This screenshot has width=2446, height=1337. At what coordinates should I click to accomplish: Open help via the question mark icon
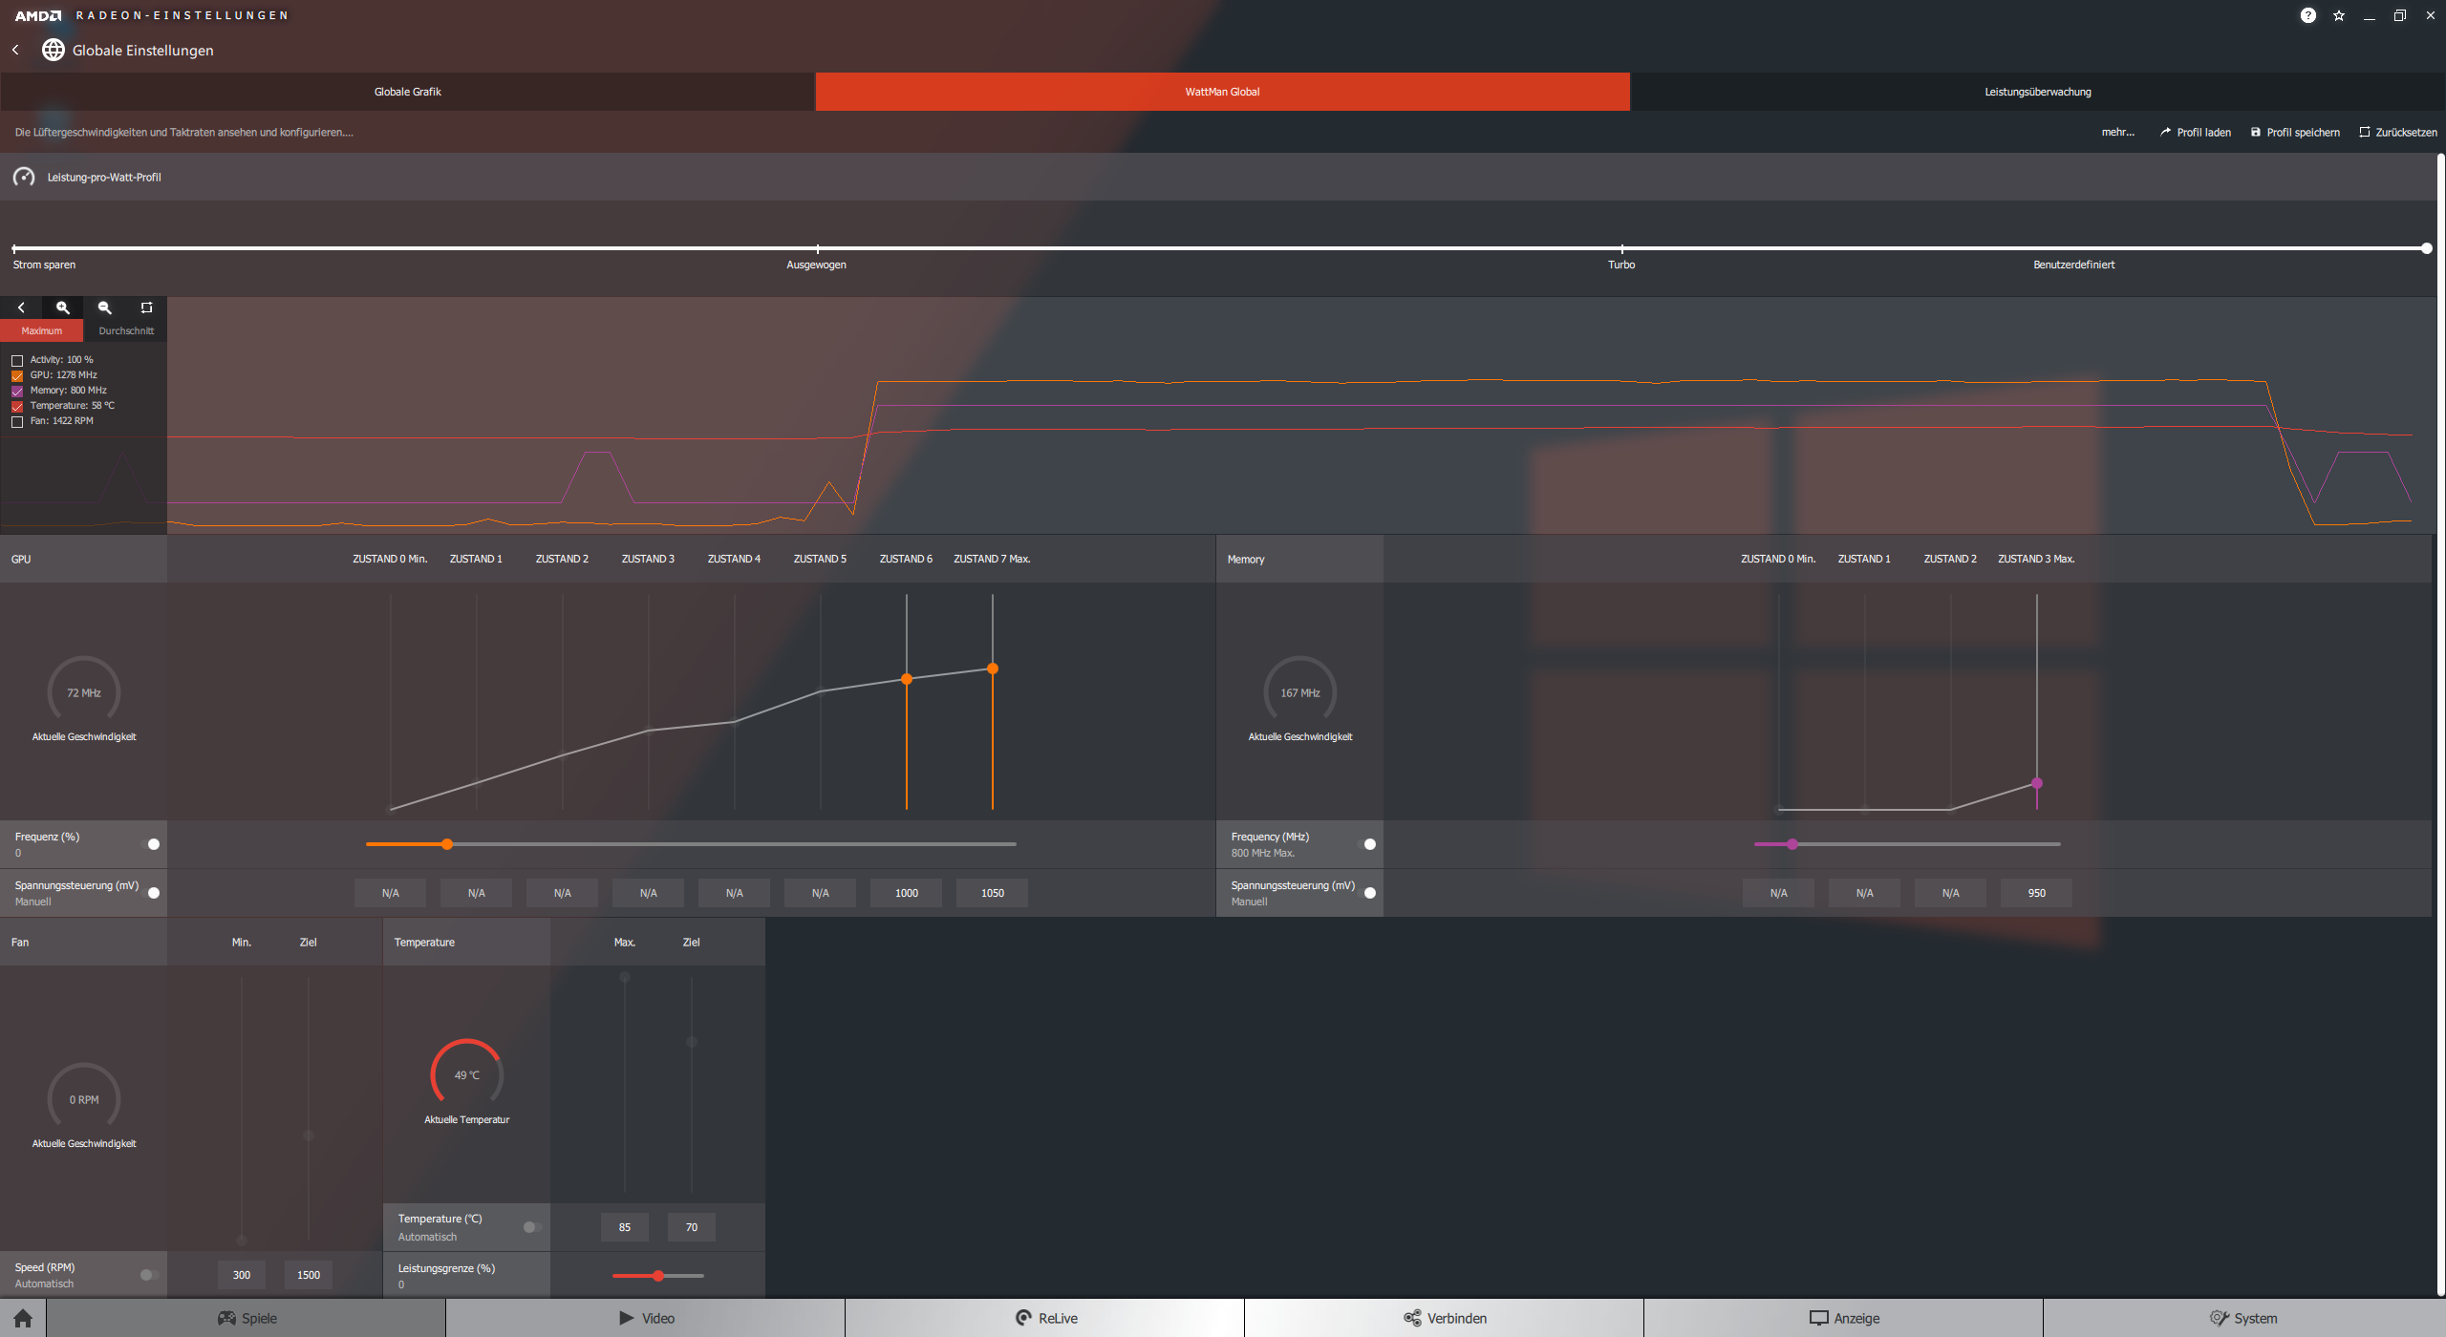pyautogui.click(x=2308, y=15)
